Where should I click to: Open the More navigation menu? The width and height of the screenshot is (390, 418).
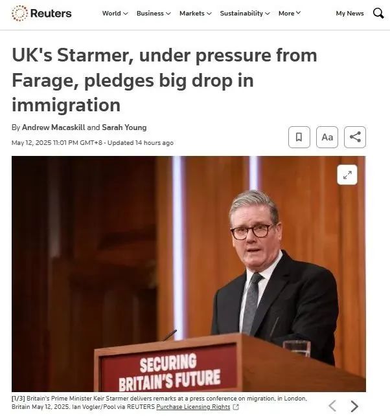[x=290, y=14]
